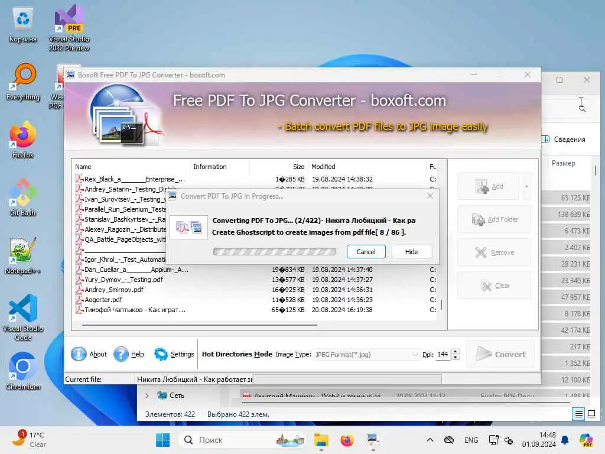Open Everything search desktop icon
The width and height of the screenshot is (605, 454).
(23, 82)
